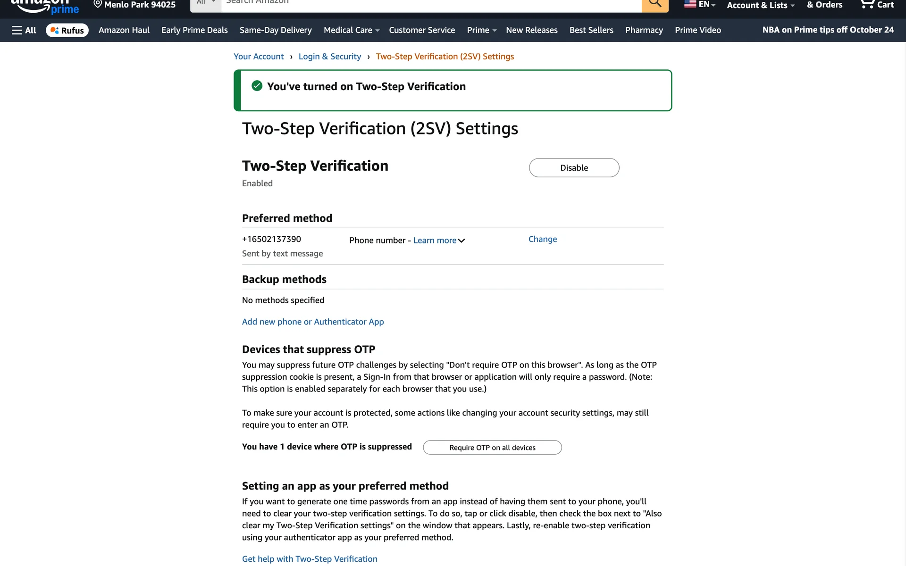Click the orange search magnifier icon
906x566 pixels.
(x=654, y=4)
